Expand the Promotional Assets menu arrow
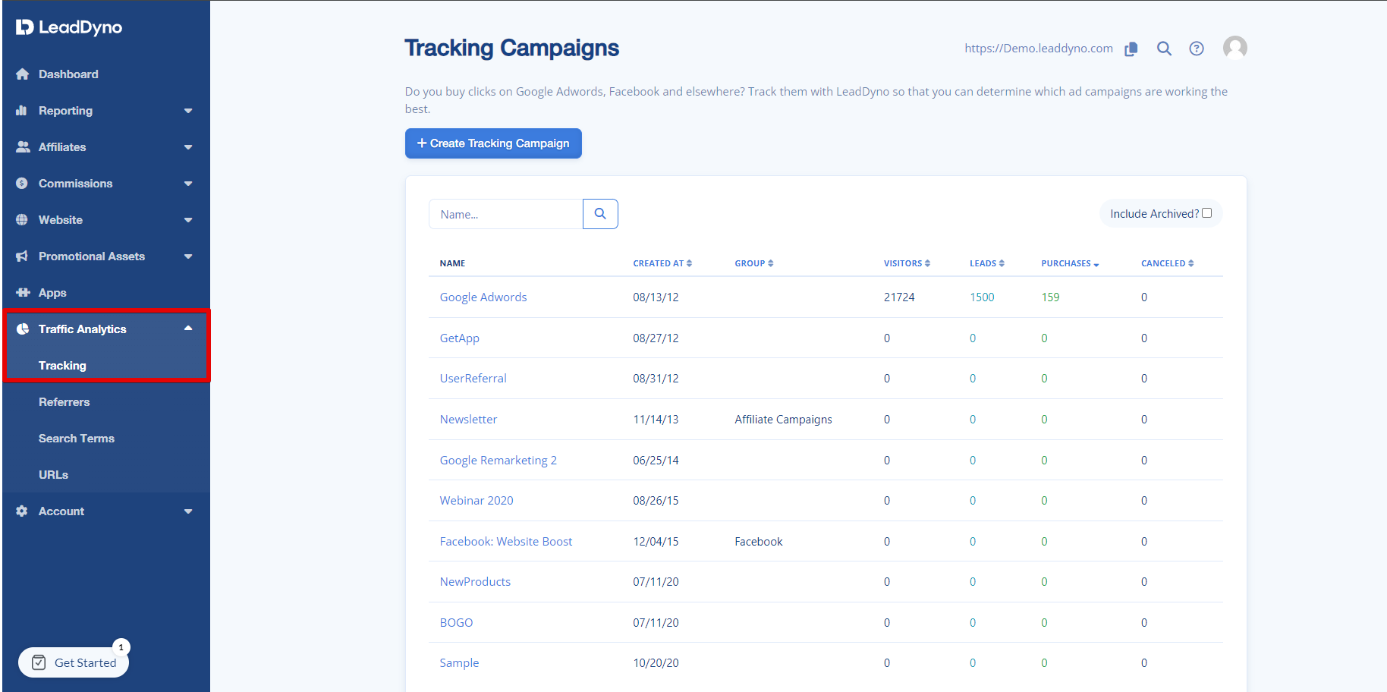The image size is (1387, 692). [188, 256]
